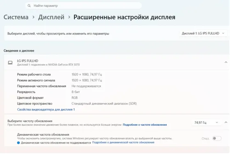Click the monitor icon beside LG IPS FULLHD
Image resolution: width=230 pixels, height=154 pixels.
10,63
